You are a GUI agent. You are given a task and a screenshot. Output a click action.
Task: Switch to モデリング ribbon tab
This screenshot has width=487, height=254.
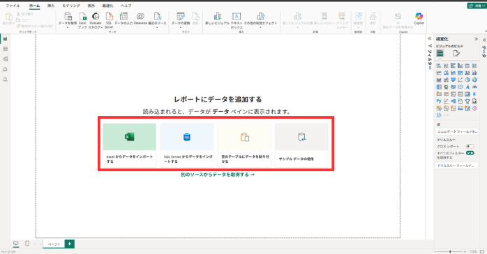click(x=71, y=6)
